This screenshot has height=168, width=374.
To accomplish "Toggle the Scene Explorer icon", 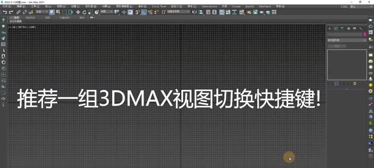I will pos(208,12).
